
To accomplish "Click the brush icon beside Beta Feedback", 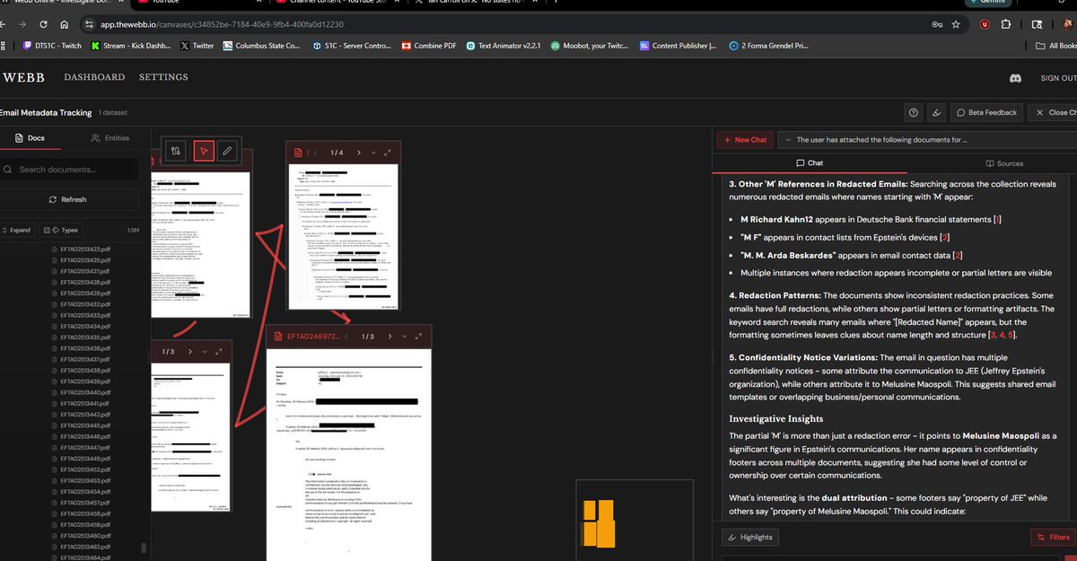I will (937, 112).
